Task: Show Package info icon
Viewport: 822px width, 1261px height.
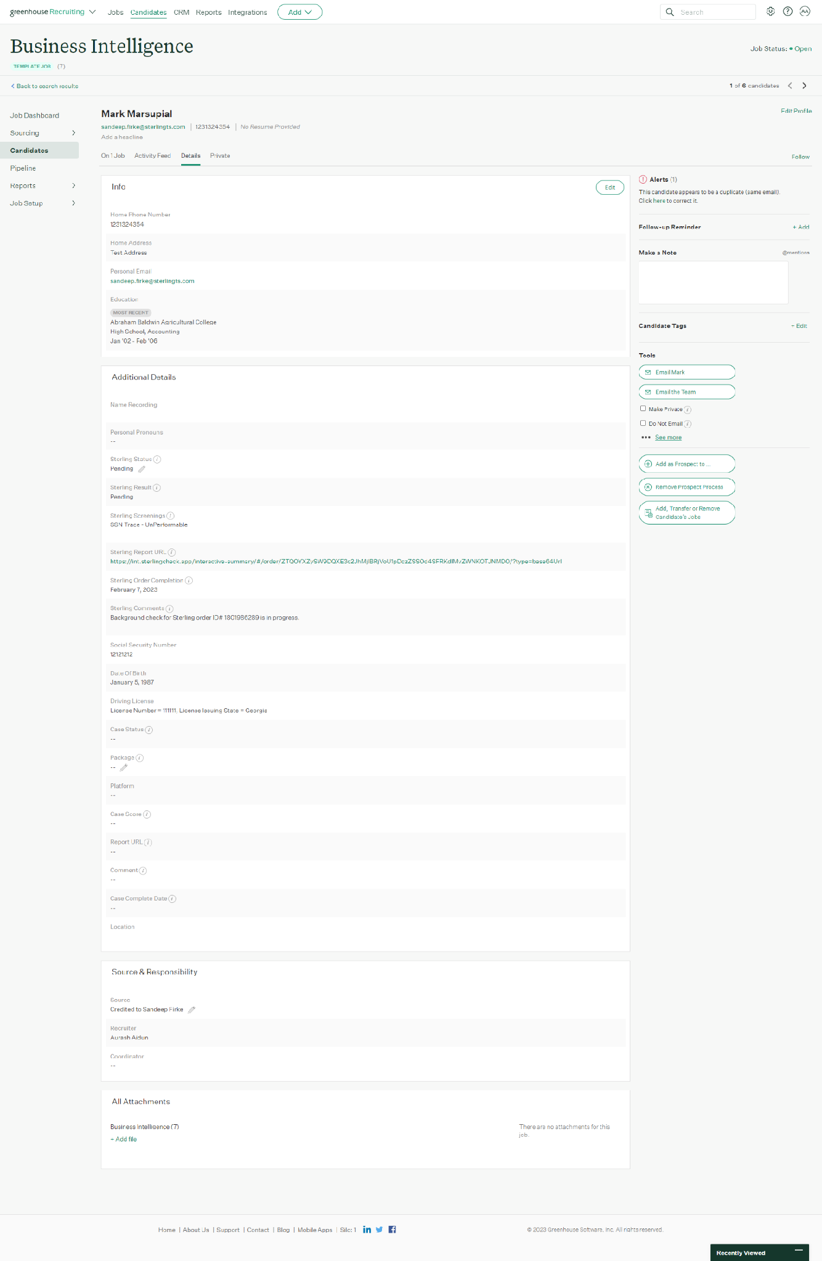Action: pos(140,758)
